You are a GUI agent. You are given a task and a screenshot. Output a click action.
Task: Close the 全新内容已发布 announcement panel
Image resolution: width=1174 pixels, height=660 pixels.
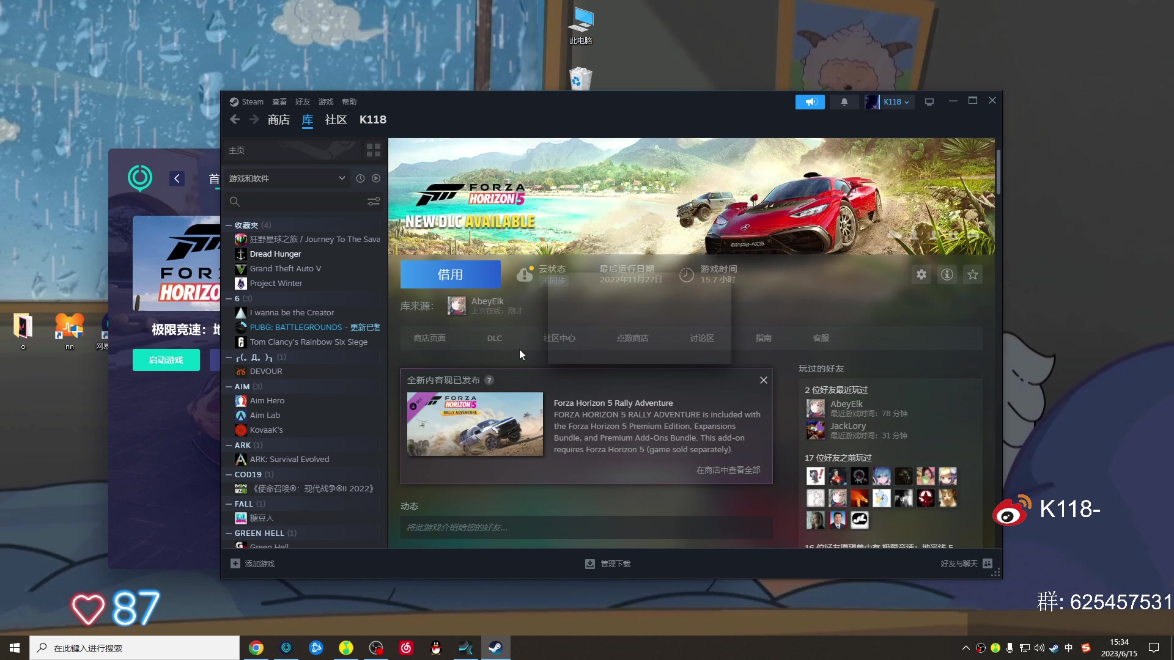click(x=764, y=380)
